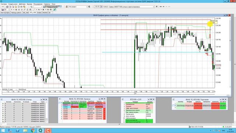
Task: Open Google Chrome from the taskbar
Action: pyautogui.click(x=33, y=130)
